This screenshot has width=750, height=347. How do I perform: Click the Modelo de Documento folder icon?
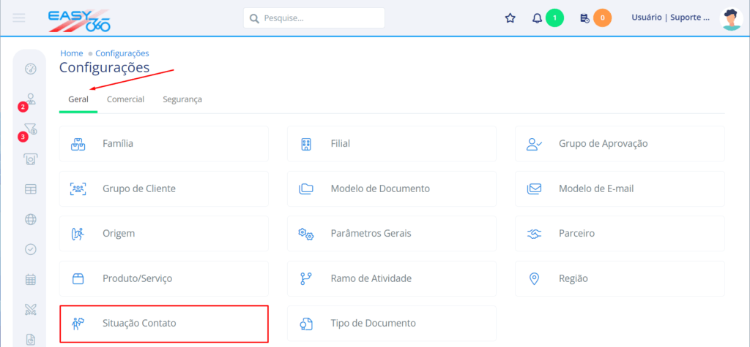click(306, 188)
